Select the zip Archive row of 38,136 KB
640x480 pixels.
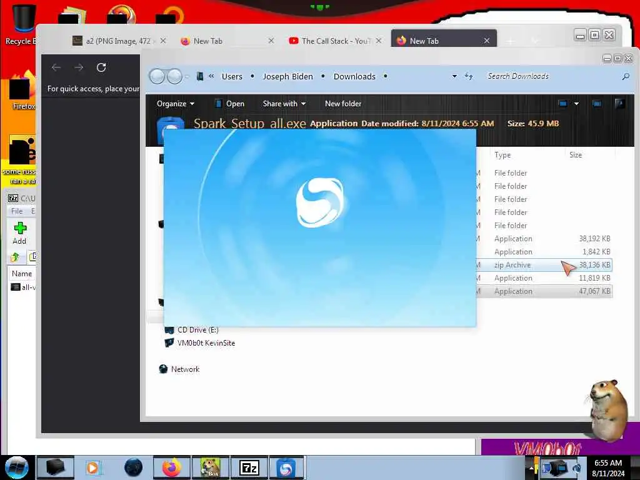pos(544,265)
